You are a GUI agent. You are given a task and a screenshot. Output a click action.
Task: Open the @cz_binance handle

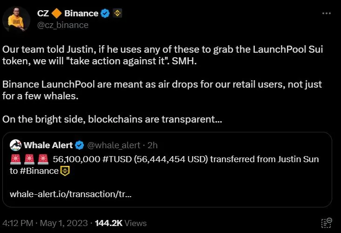coord(62,25)
